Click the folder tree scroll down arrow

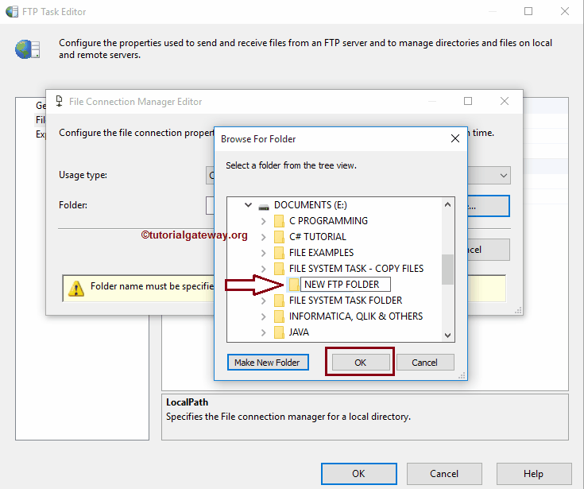447,335
